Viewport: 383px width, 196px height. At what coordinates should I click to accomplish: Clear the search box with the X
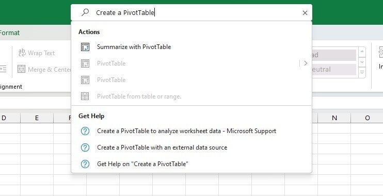coord(305,13)
